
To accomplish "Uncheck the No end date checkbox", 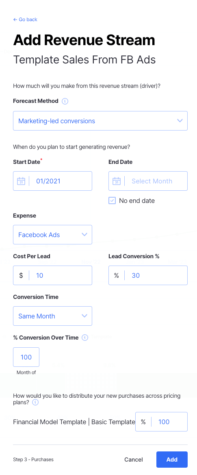I will (x=112, y=200).
